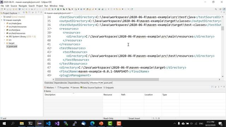This screenshot has height=127, width=226.
Task: Expand the JRE System Library node
Action: pos(5,37)
